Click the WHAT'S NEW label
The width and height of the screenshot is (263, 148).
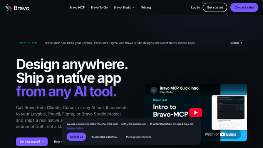28,43
